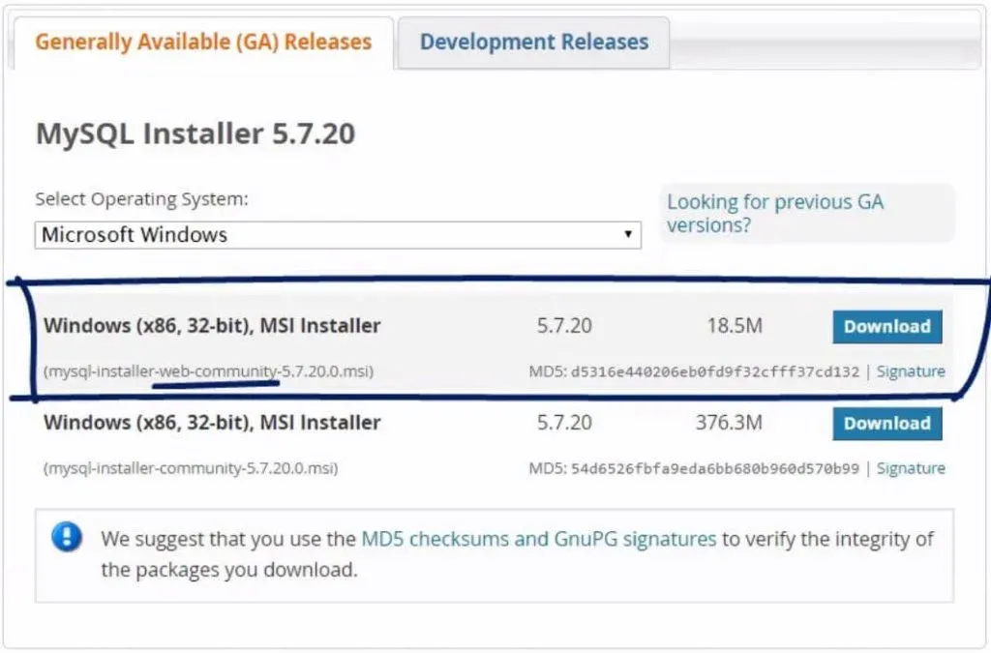Follow the MD5 checksums and GnuPG signatures link
The width and height of the screenshot is (991, 653).
(538, 539)
